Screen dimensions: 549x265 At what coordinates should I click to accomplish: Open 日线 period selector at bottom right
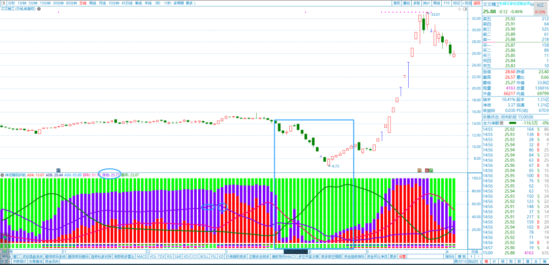tap(474, 252)
